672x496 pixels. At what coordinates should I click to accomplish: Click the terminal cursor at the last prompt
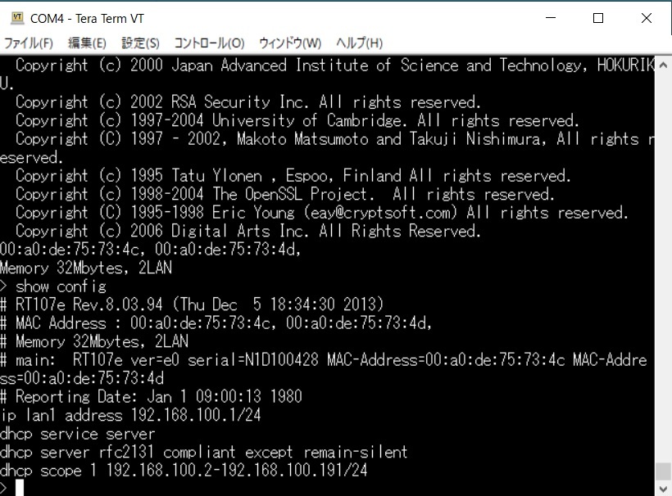20,488
